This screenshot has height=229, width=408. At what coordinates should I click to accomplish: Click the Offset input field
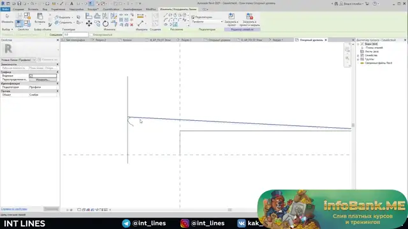76,34
